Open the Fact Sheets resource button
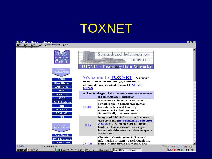The image size is (212, 159). click(62, 135)
